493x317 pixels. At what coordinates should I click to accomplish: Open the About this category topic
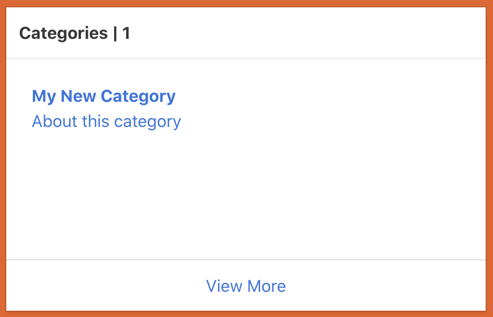[106, 122]
